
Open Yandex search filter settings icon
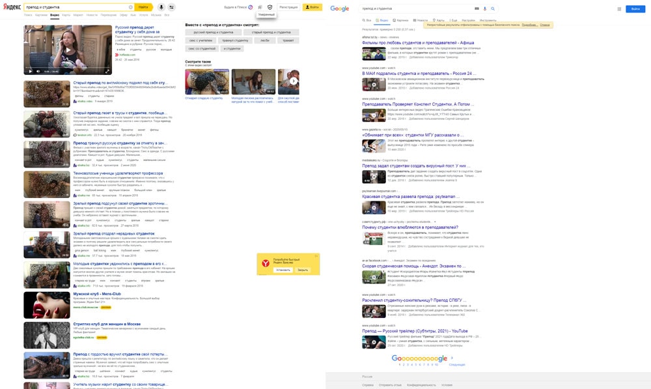[172, 7]
